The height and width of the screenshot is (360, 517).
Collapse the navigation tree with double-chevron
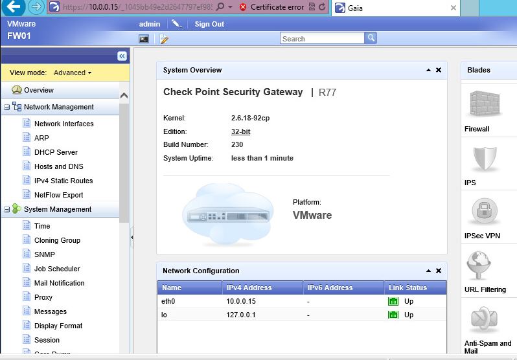click(x=122, y=56)
